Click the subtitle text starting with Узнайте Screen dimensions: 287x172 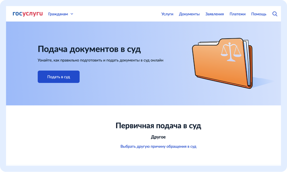[x=100, y=60]
